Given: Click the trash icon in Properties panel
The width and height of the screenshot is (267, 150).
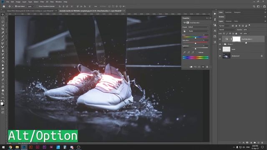Looking at the screenshot, I should click(207, 67).
